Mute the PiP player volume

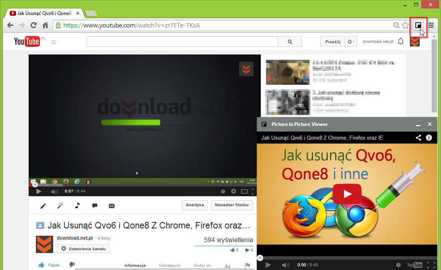pyautogui.click(x=285, y=265)
